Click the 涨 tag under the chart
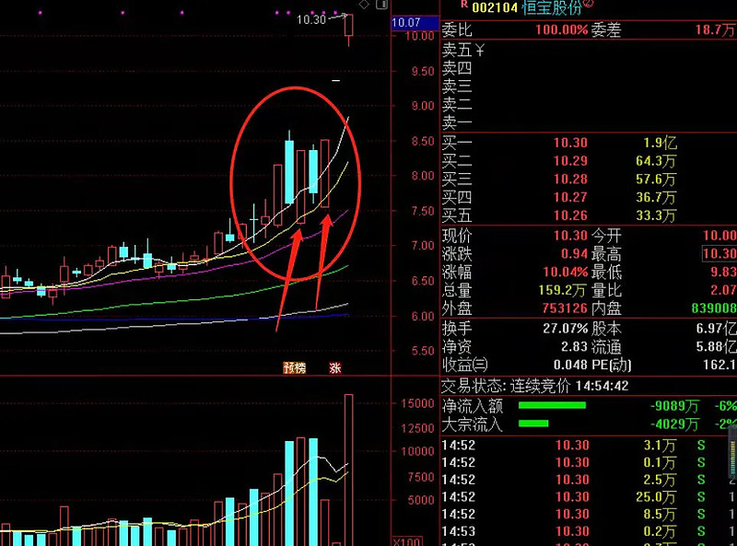 point(334,367)
